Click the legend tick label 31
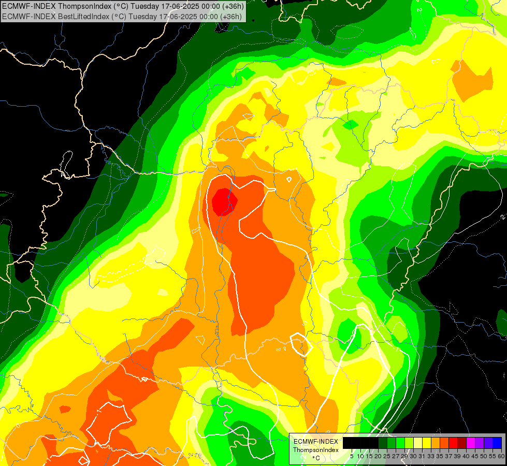The height and width of the screenshot is (466, 507). (x=422, y=456)
